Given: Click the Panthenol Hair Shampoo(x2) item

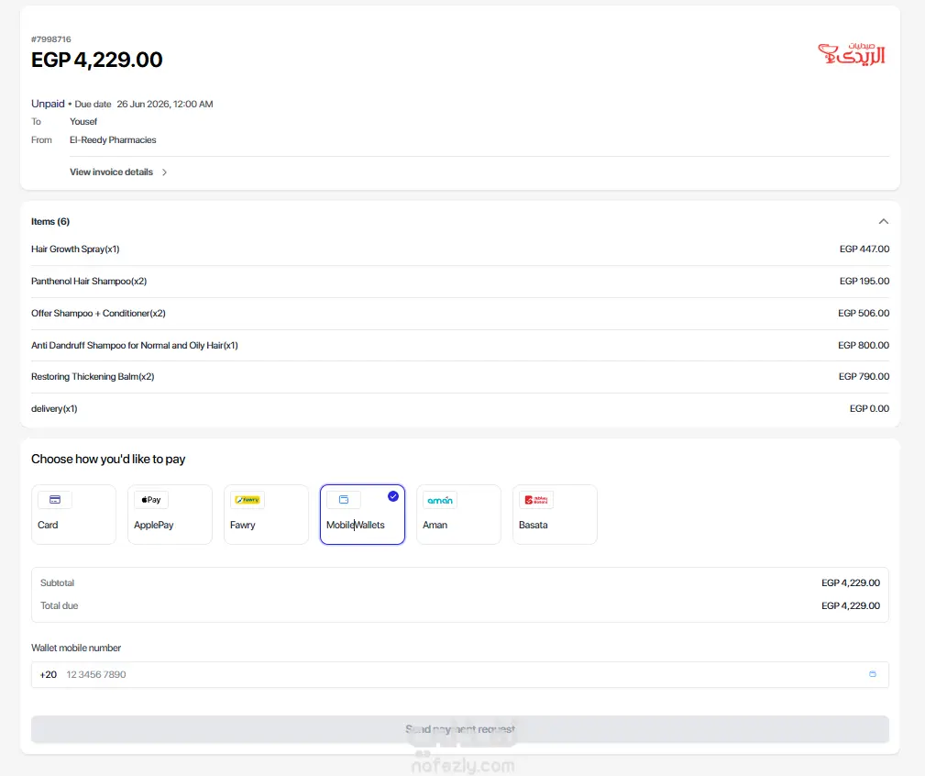Looking at the screenshot, I should coord(89,281).
